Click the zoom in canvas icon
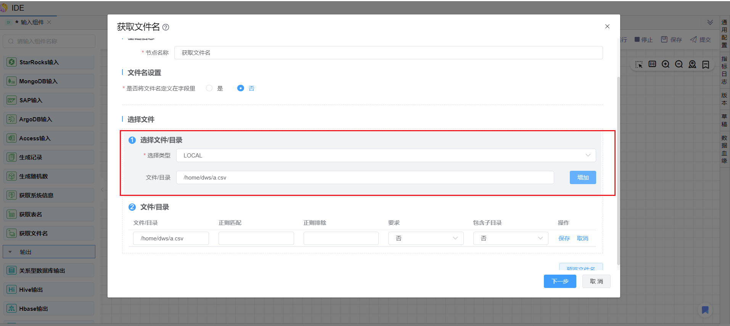 coord(666,64)
